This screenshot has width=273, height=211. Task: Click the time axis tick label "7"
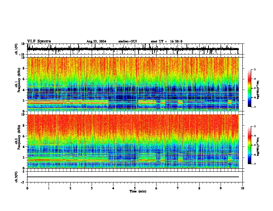pyautogui.click(x=178, y=188)
